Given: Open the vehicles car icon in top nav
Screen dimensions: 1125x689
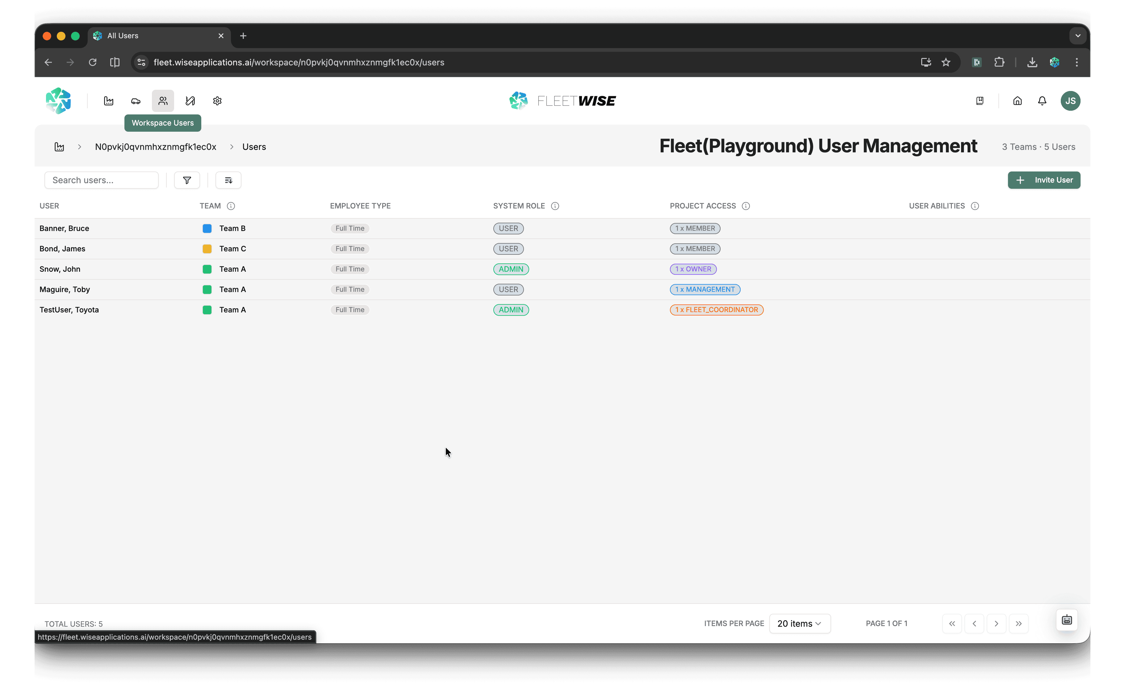Looking at the screenshot, I should tap(136, 101).
